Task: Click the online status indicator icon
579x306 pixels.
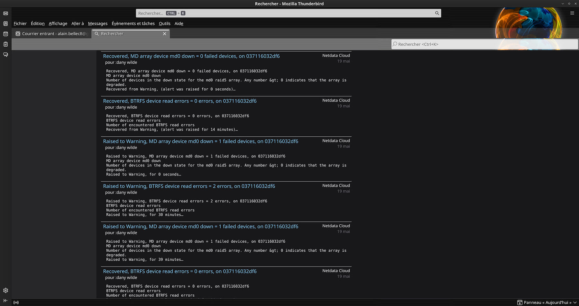Action: pos(16,302)
